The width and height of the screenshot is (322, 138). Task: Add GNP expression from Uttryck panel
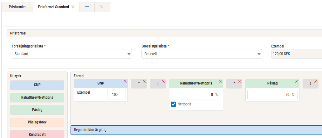click(37, 85)
